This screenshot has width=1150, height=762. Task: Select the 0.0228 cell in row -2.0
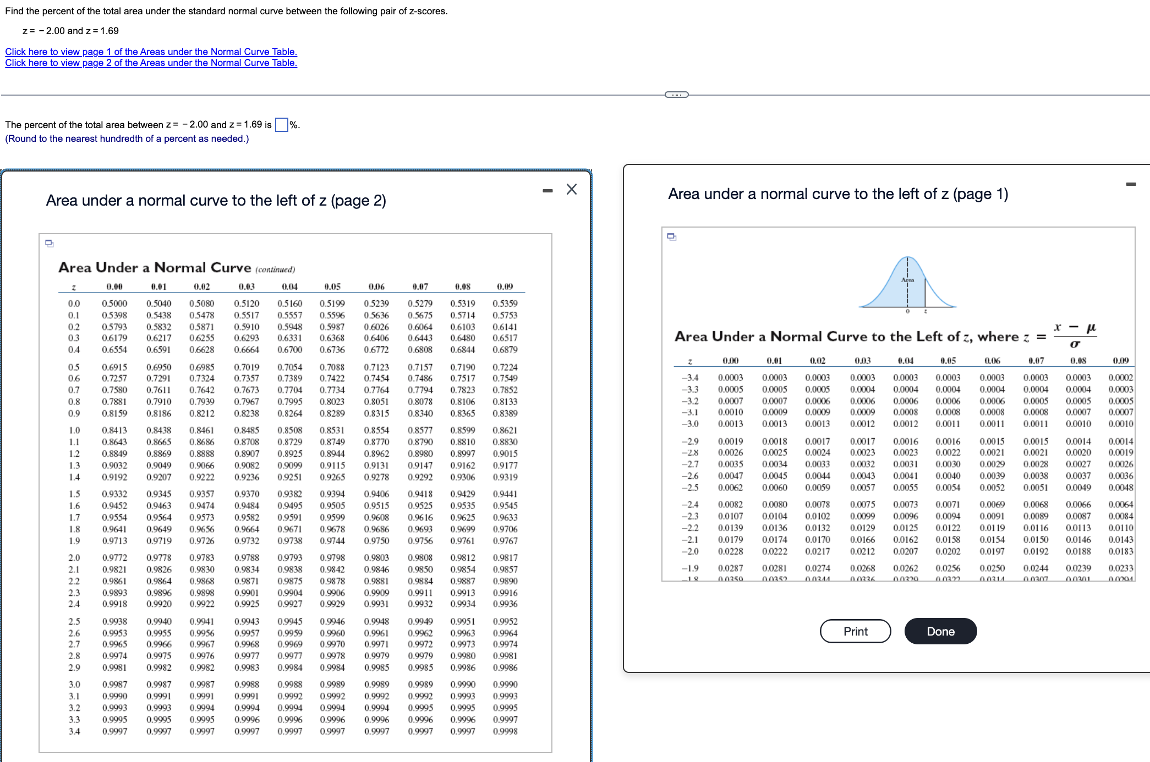coord(730,551)
